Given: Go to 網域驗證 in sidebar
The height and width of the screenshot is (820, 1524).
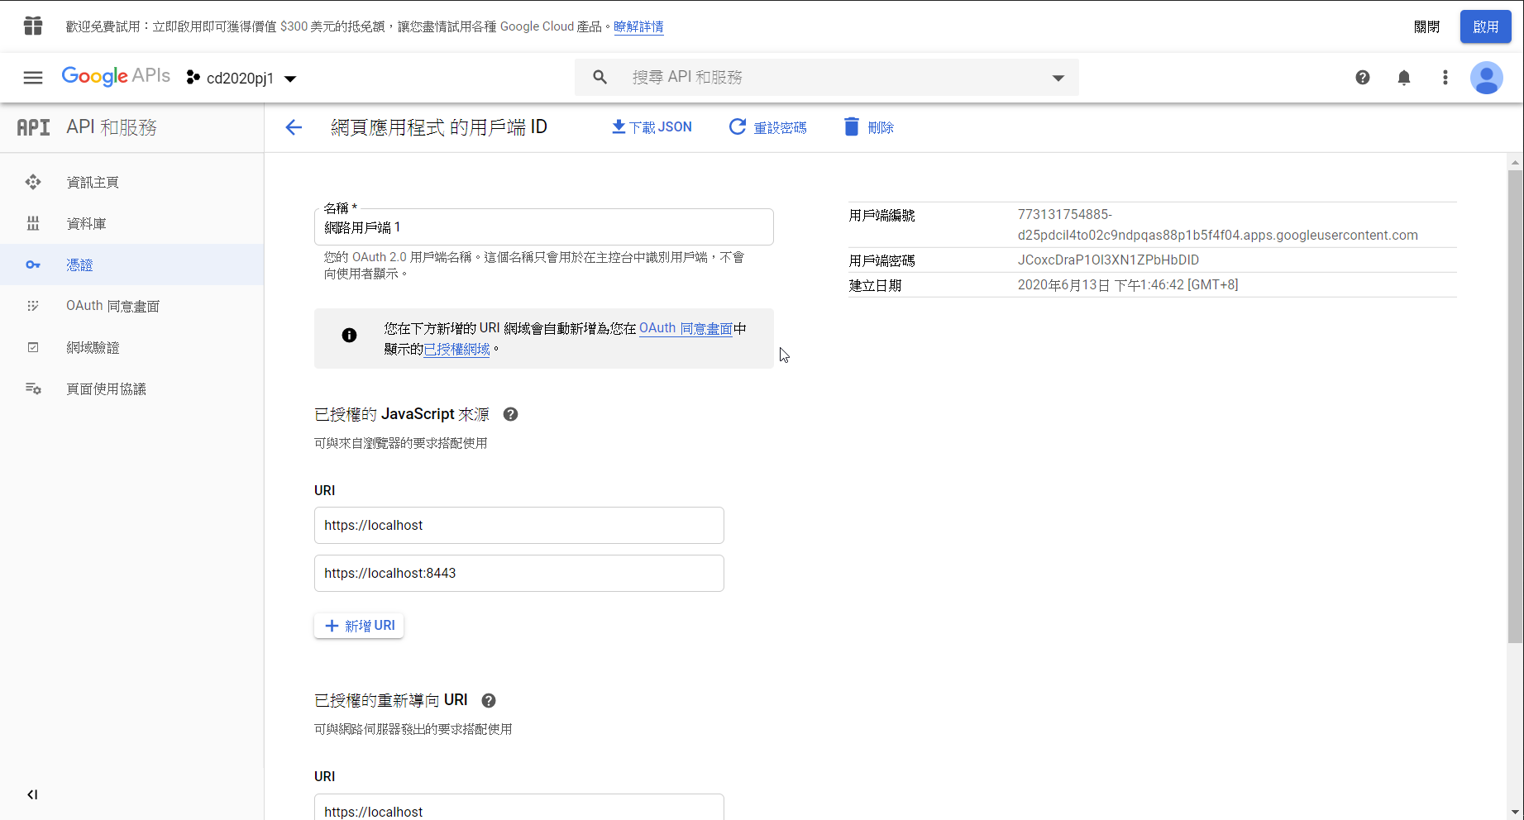Looking at the screenshot, I should (x=93, y=348).
